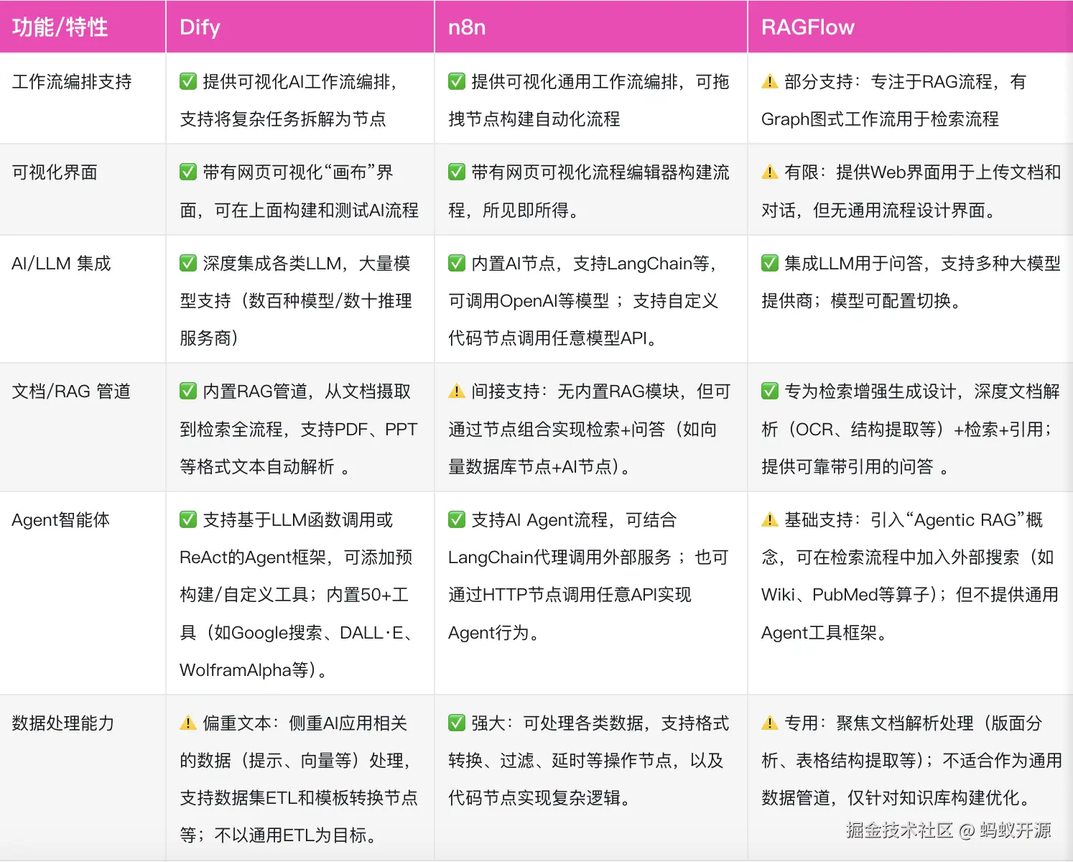Screen dimensions: 1073x862
Task: Click the AI/LLM 集成 row label
Action: coord(62,264)
